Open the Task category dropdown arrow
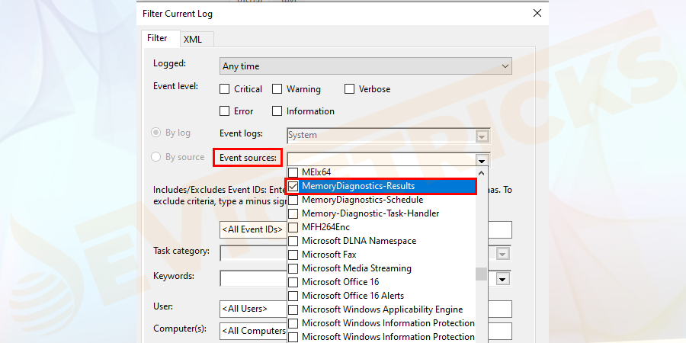686x343 pixels. (x=503, y=254)
